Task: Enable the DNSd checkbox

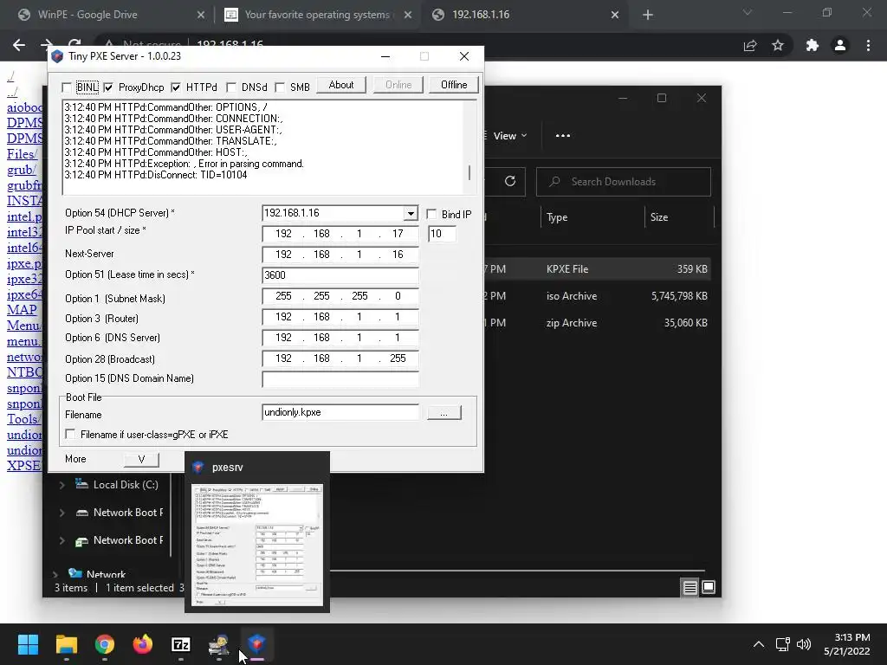Action: (231, 87)
